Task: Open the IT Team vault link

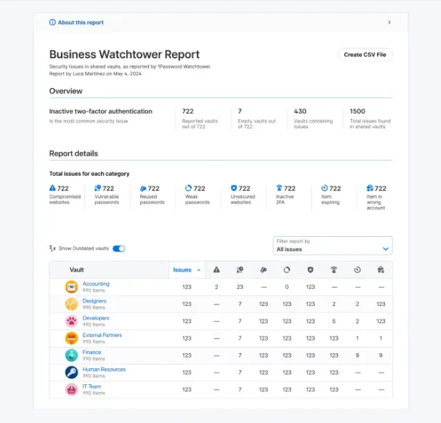Action: pos(92,387)
